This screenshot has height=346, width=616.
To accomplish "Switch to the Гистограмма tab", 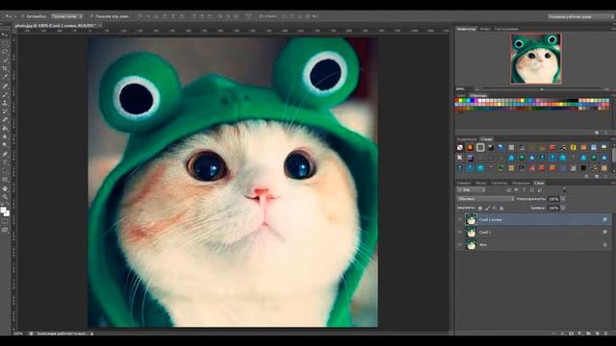I will coord(506,29).
